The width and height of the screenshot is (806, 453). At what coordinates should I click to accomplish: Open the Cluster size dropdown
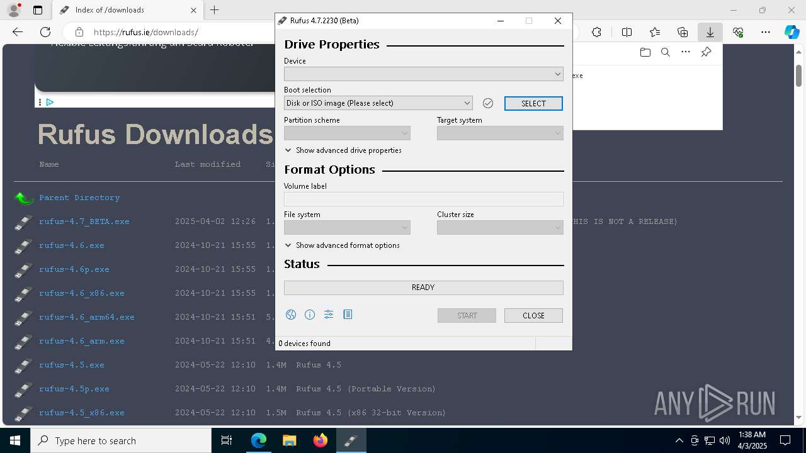point(500,228)
